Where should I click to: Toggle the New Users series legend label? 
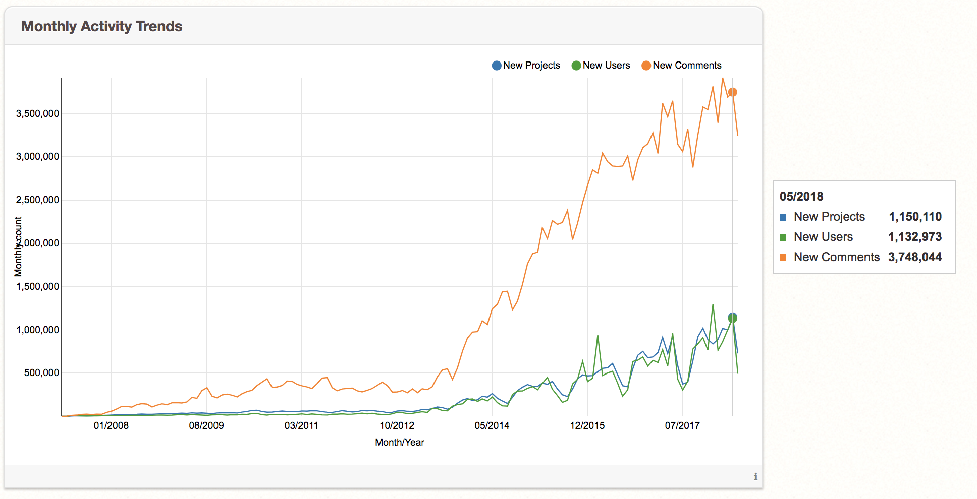[606, 66]
